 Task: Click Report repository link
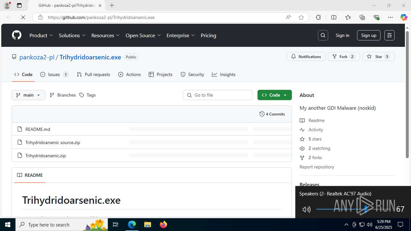317,167
